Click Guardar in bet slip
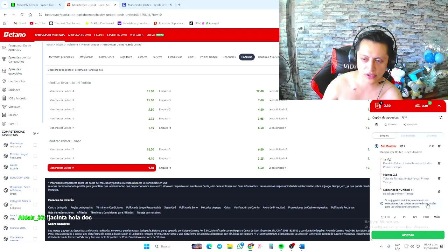This screenshot has height=252, width=448. pos(390,125)
